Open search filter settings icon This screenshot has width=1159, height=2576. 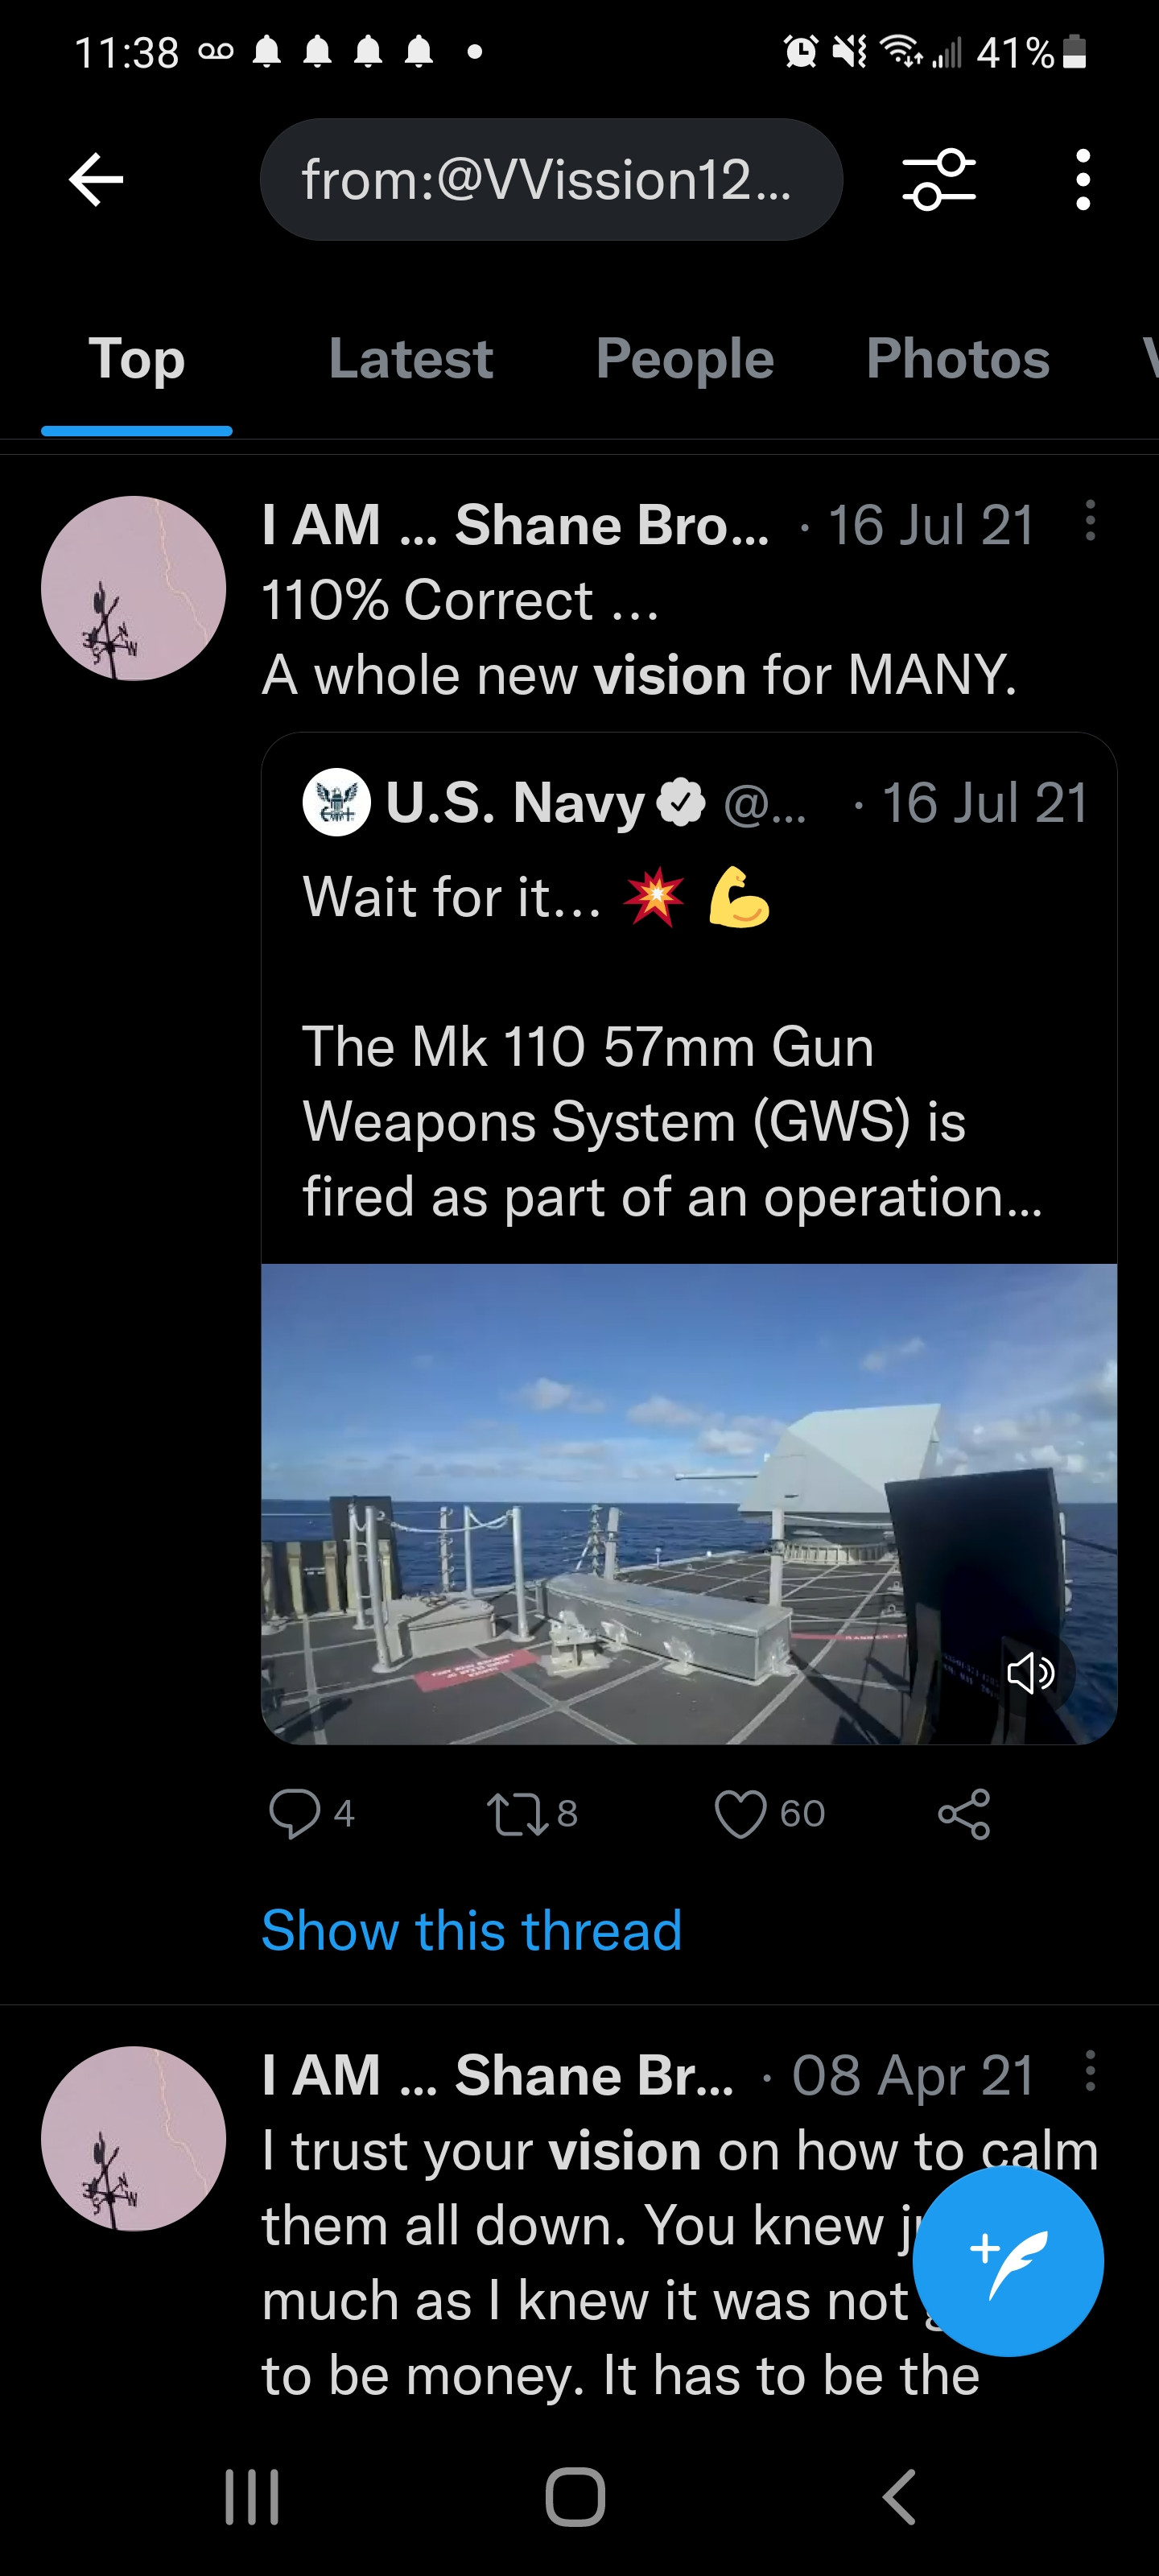tap(938, 180)
